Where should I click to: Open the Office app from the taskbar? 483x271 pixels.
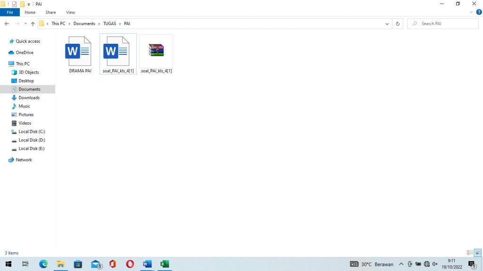(x=113, y=264)
